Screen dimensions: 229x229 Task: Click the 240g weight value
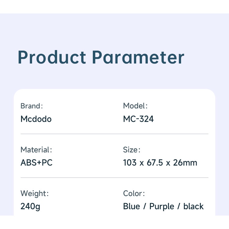pyautogui.click(x=30, y=206)
